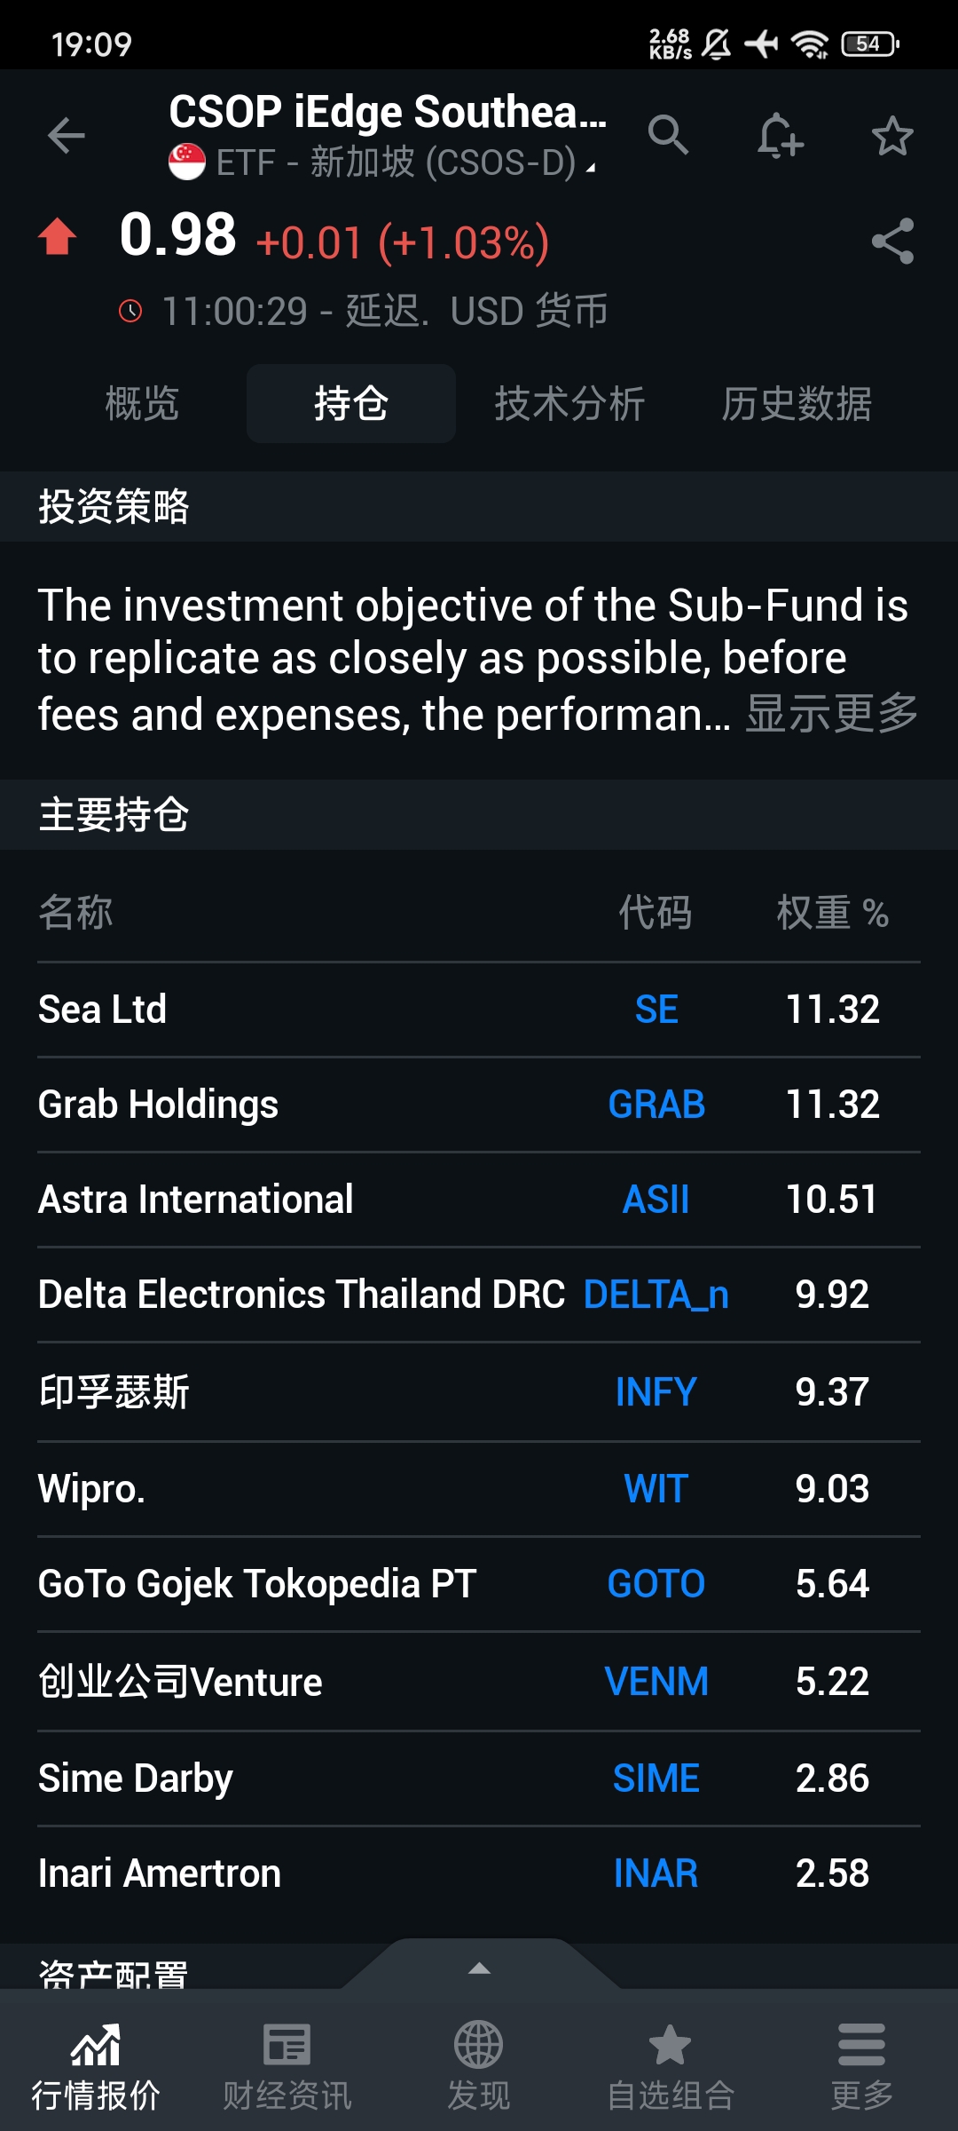Tap the back arrow icon
Screen dimensions: 958x2131
click(x=67, y=136)
